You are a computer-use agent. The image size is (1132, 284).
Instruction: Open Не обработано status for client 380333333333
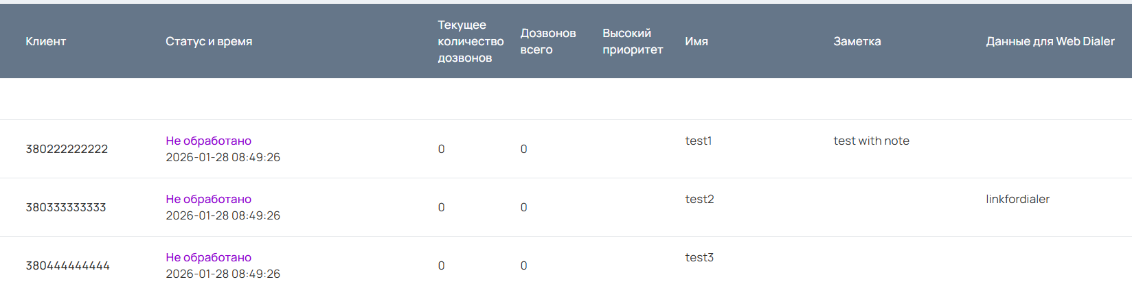208,199
